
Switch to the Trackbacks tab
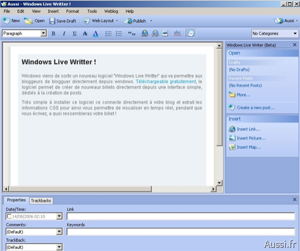41,201
